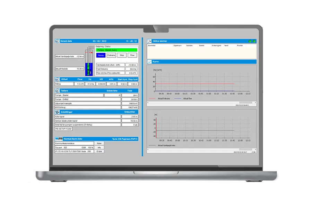Click the Fast frekvens 30.0 Hz field

pyautogui.click(x=131, y=69)
